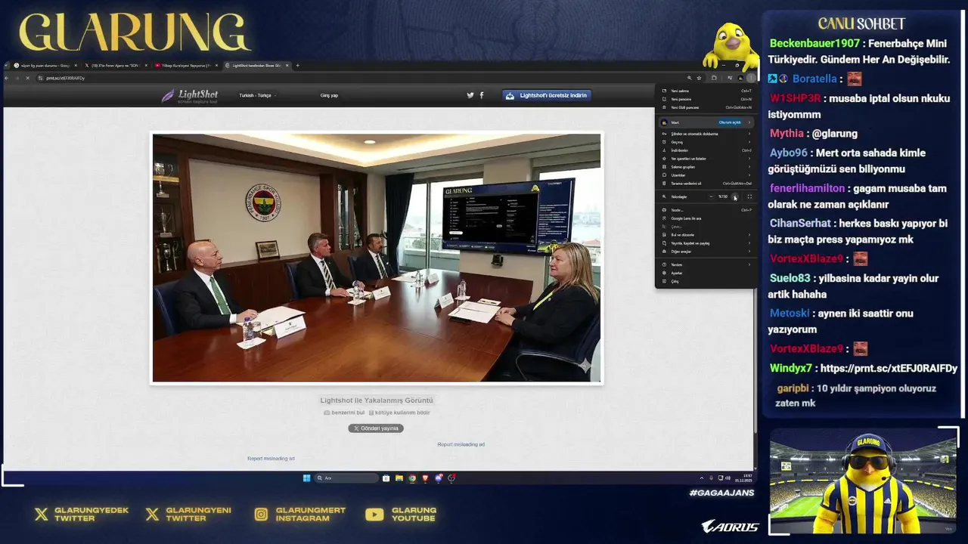The width and height of the screenshot is (968, 544).
Task: Open Ayarlar from Chrome menu
Action: pos(706,273)
